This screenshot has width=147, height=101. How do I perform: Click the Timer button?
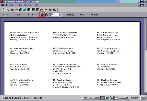point(143,98)
